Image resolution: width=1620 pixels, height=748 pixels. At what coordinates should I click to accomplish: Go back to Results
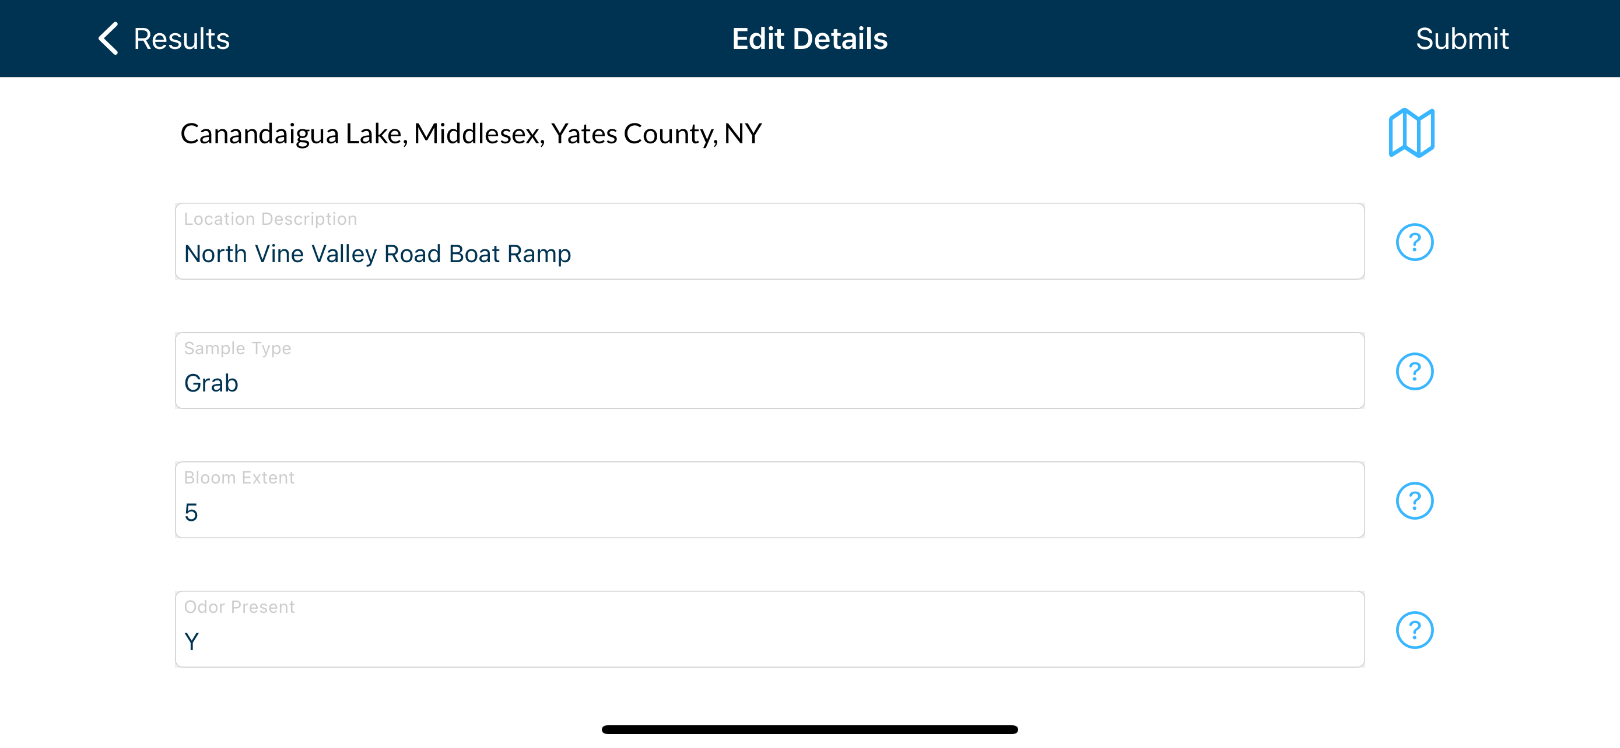[x=181, y=39]
